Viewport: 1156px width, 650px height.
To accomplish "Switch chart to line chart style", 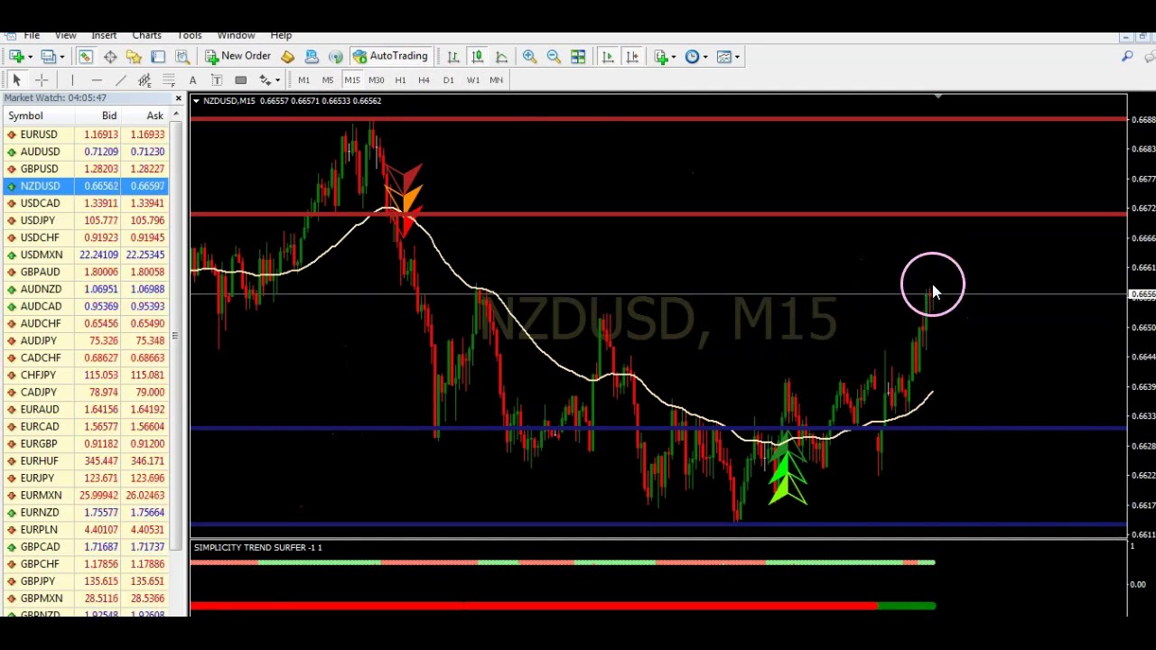I will (501, 57).
